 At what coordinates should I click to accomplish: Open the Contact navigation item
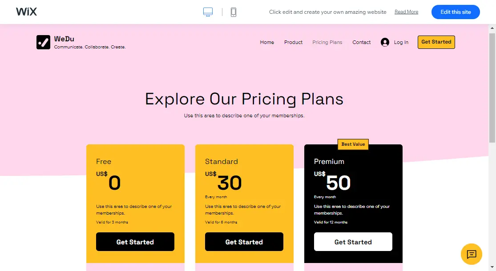[361, 42]
